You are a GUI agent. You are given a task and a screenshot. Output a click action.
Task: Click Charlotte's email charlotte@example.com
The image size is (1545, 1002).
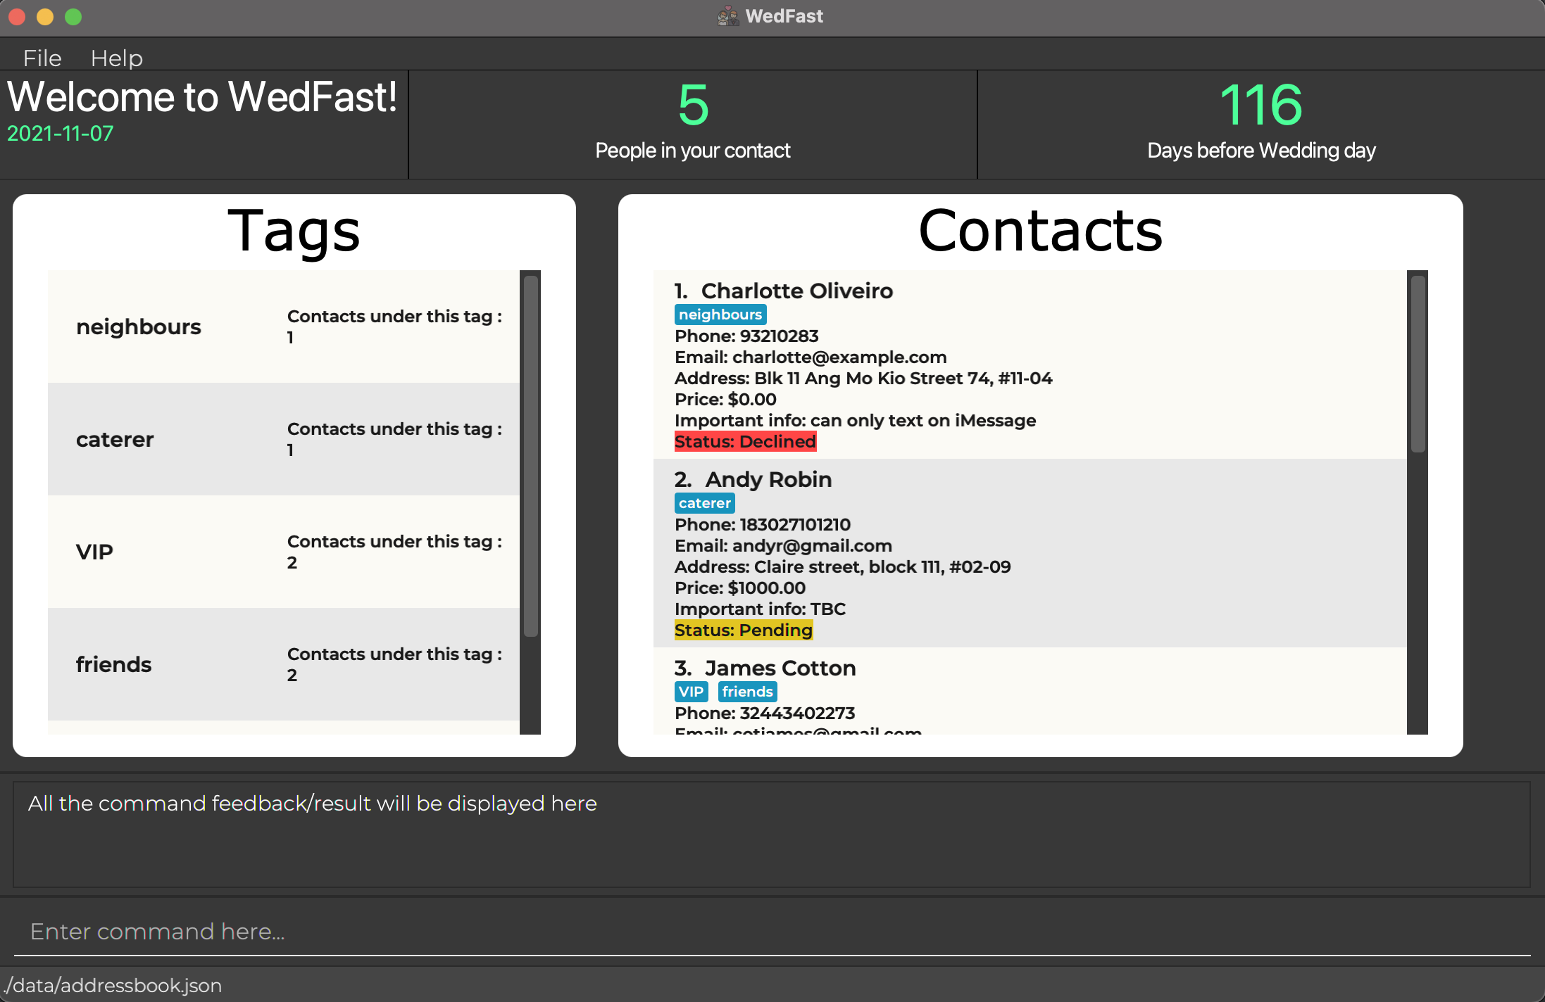coord(839,357)
